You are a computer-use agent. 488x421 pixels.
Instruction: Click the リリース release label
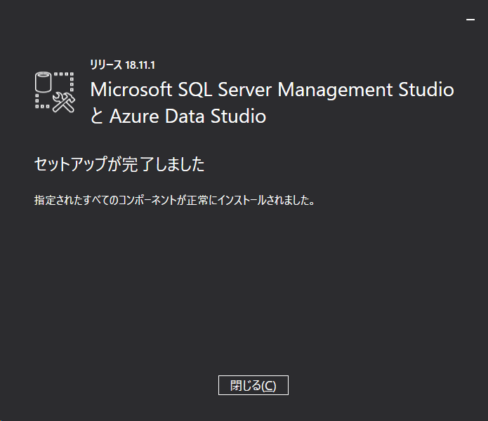(106, 65)
